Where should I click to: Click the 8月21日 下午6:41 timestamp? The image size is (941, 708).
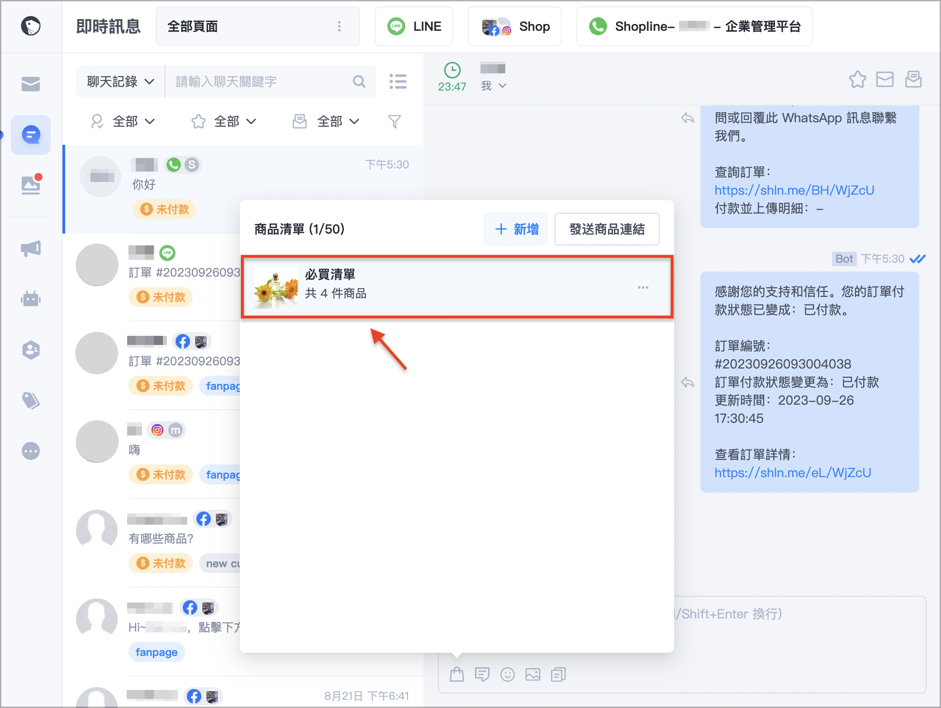coord(366,696)
